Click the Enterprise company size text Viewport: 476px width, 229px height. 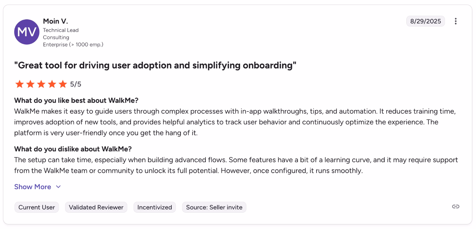73,44
